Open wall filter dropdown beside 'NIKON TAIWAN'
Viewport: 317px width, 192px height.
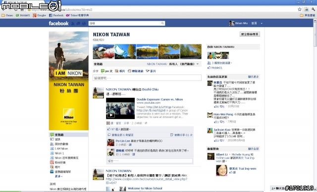(x=198, y=64)
